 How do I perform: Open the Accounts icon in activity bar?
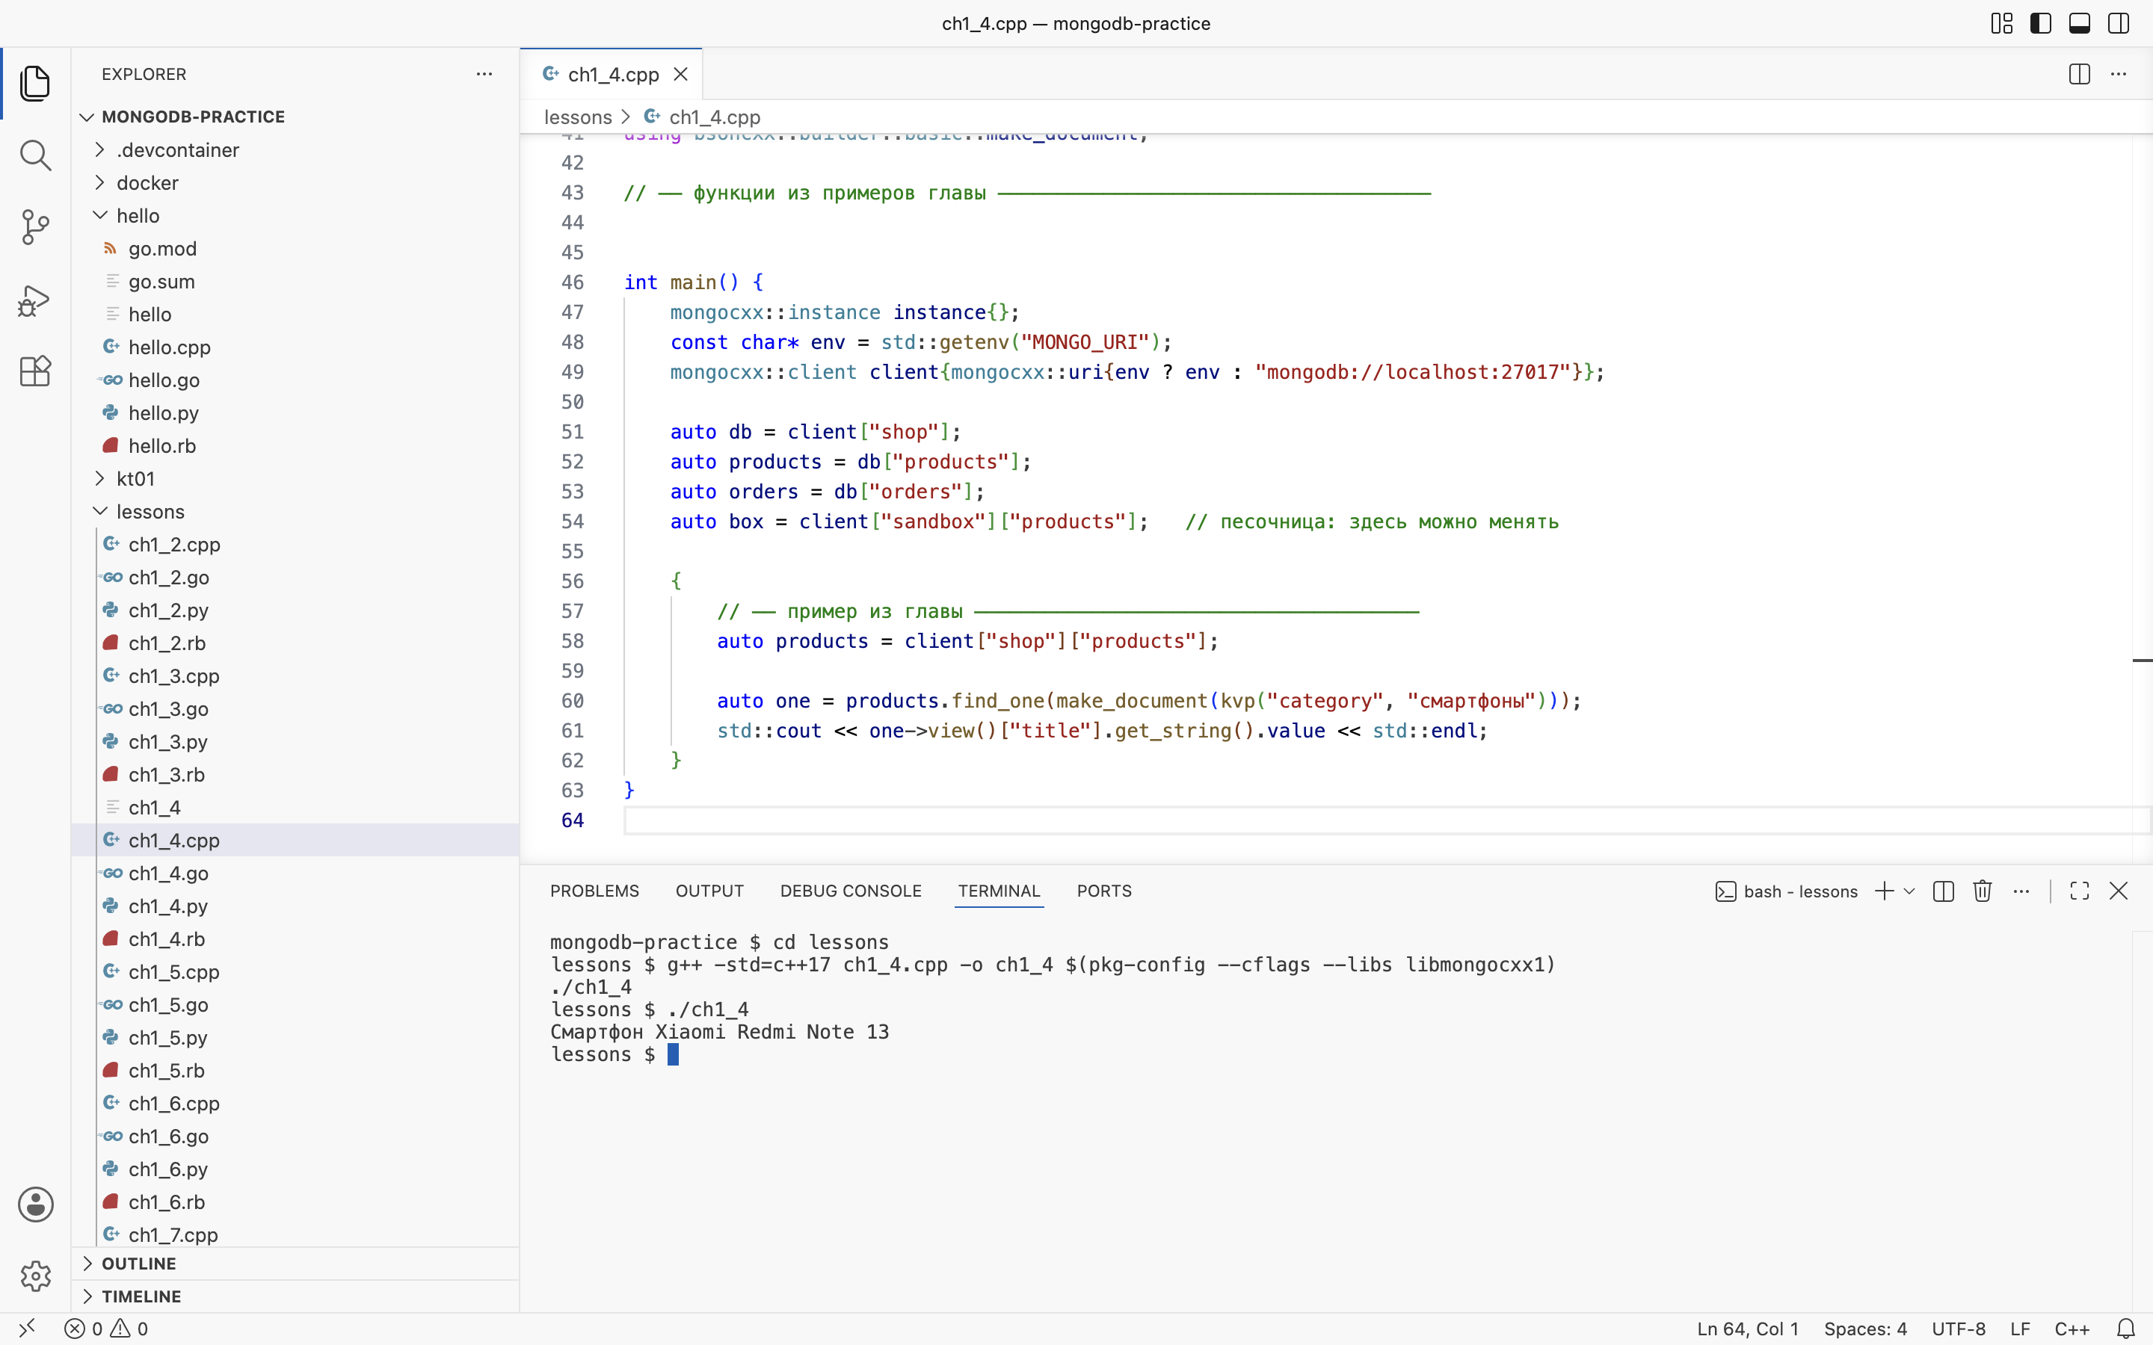34,1205
